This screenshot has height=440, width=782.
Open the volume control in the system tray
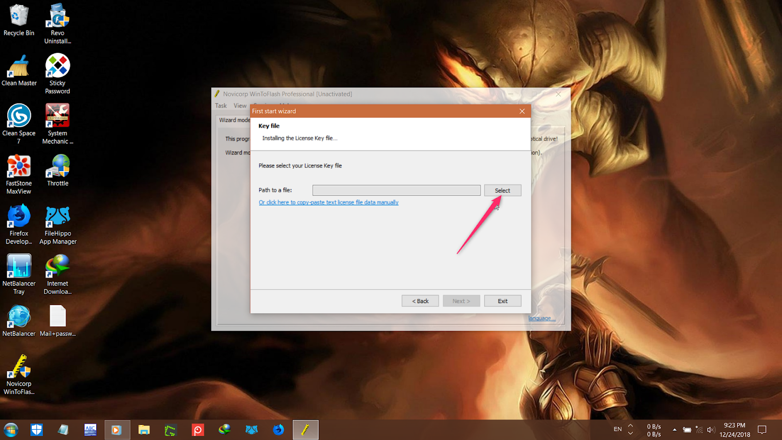pyautogui.click(x=711, y=430)
